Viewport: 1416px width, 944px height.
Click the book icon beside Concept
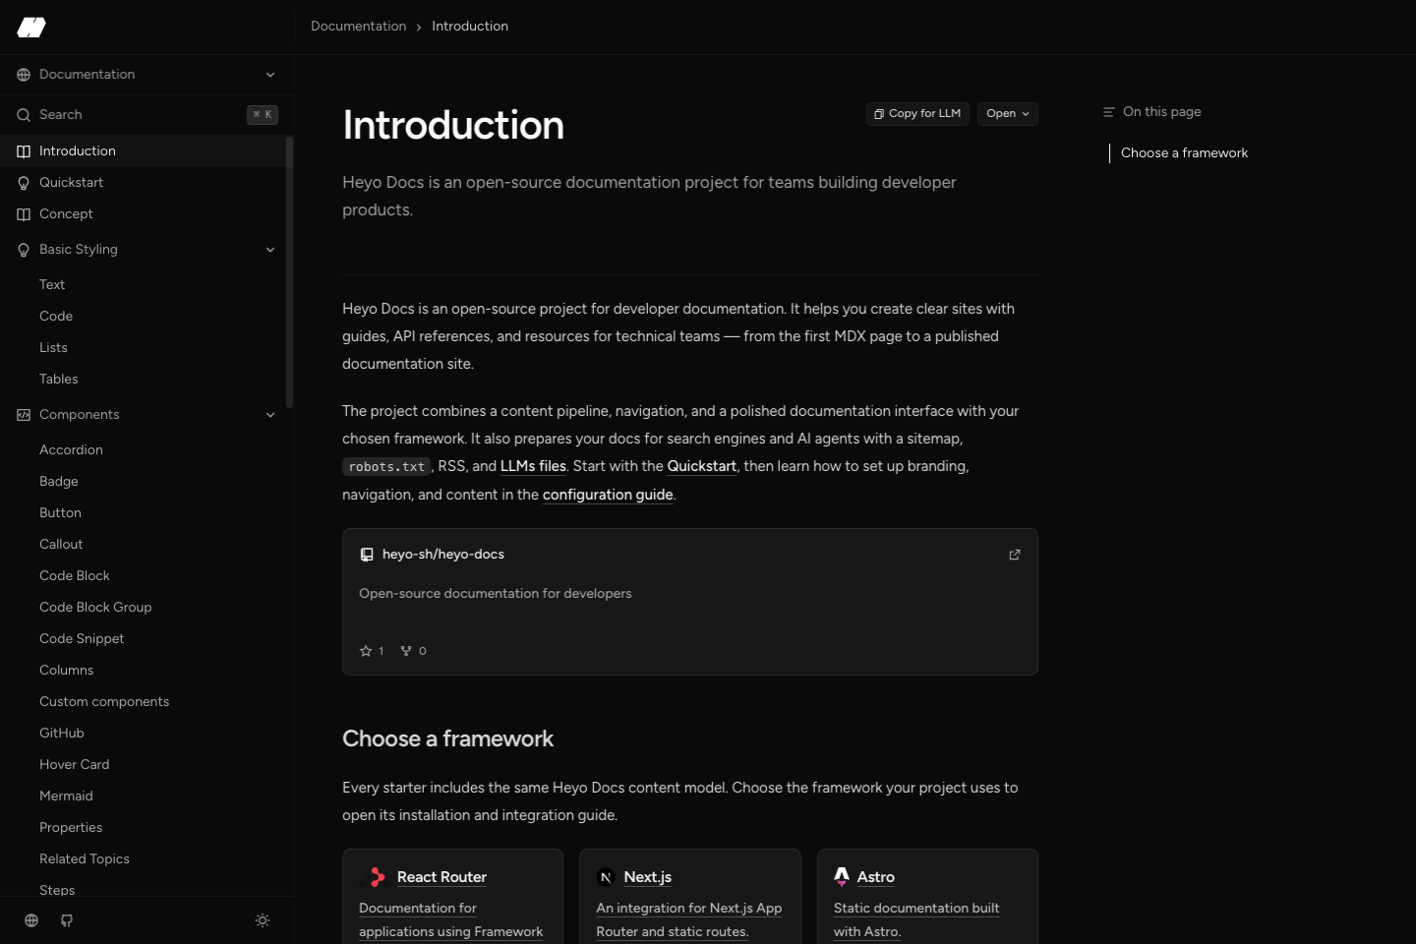click(x=24, y=214)
